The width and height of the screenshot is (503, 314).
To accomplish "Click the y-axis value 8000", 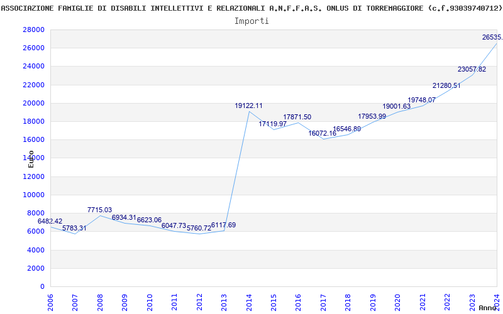I will [x=36, y=213].
